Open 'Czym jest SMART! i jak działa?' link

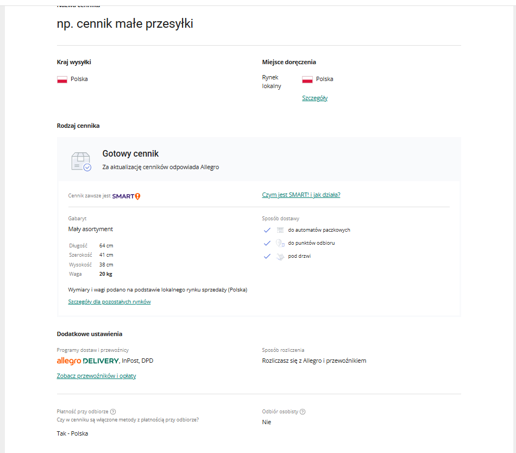pos(301,195)
